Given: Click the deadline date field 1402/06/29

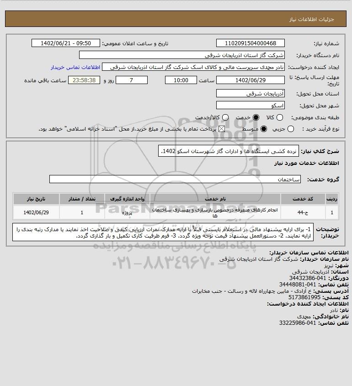Looking at the screenshot, I should 250,80.
